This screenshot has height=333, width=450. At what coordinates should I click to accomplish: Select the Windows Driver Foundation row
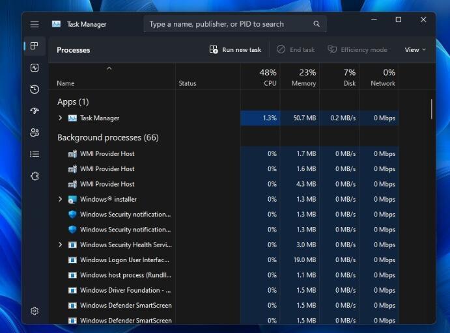click(224, 290)
